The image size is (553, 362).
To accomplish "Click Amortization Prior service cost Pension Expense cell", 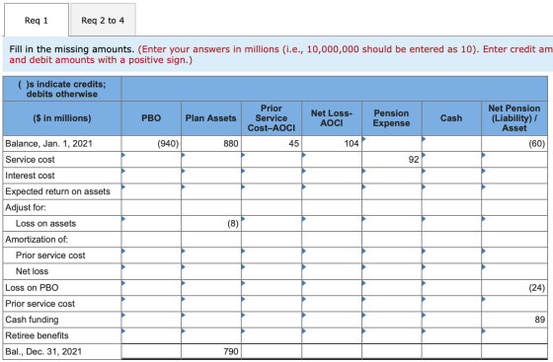I will tap(391, 255).
